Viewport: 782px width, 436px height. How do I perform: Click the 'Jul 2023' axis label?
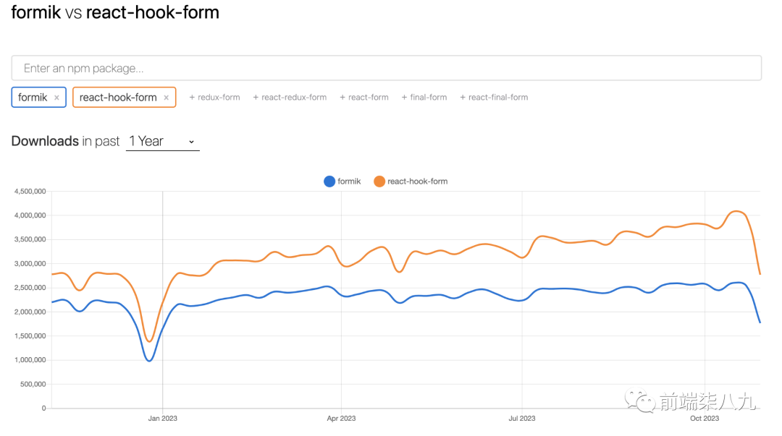pos(521,419)
